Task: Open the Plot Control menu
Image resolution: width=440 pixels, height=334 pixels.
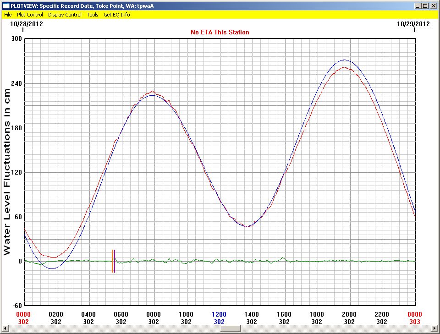Action: [x=30, y=15]
